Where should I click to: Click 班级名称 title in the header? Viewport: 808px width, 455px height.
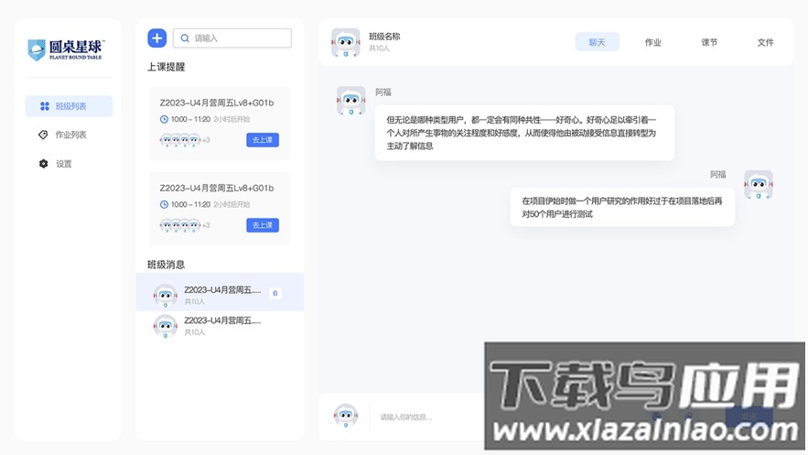(384, 37)
